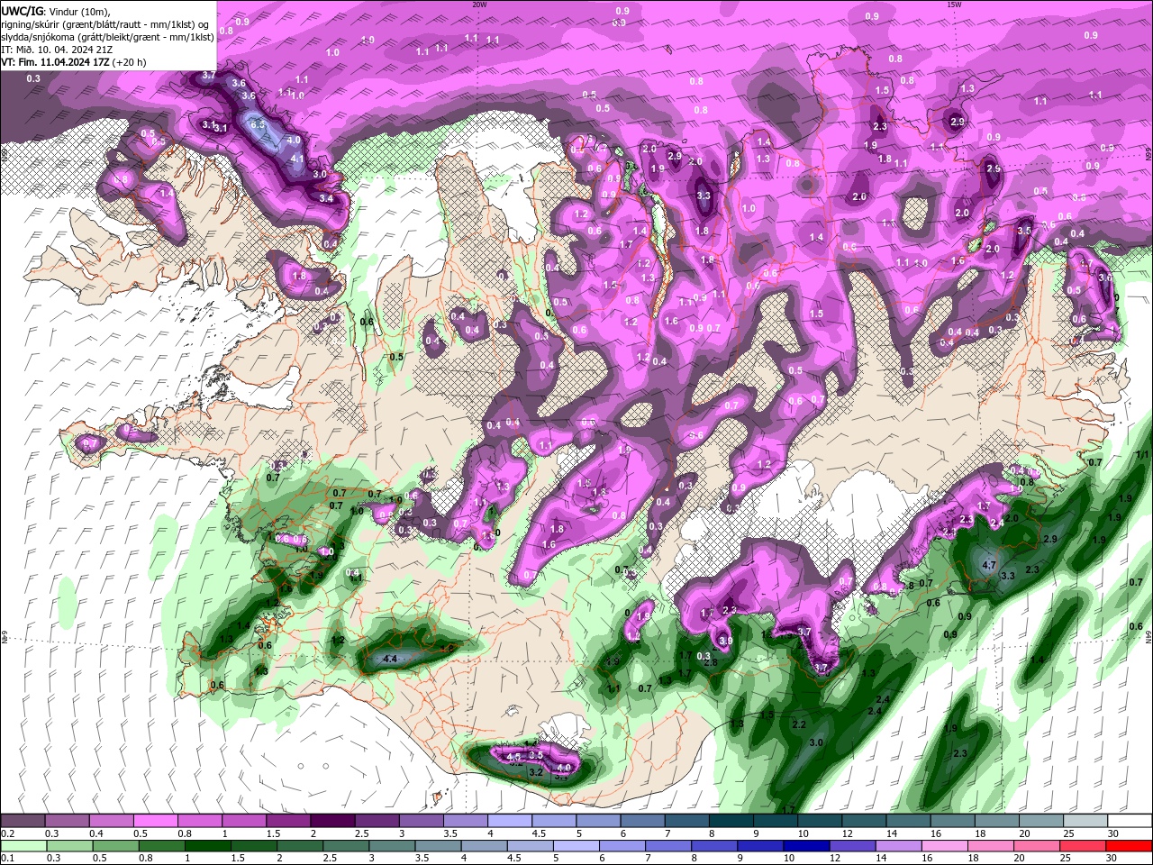Click the pale green rain swatch for 0.1–0.3
The width and height of the screenshot is (1153, 865).
click(x=23, y=846)
